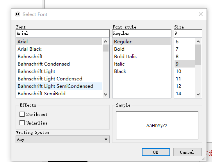Click size list scroll down arrow
Image resolution: width=212 pixels, height=162 pixels.
198,94
